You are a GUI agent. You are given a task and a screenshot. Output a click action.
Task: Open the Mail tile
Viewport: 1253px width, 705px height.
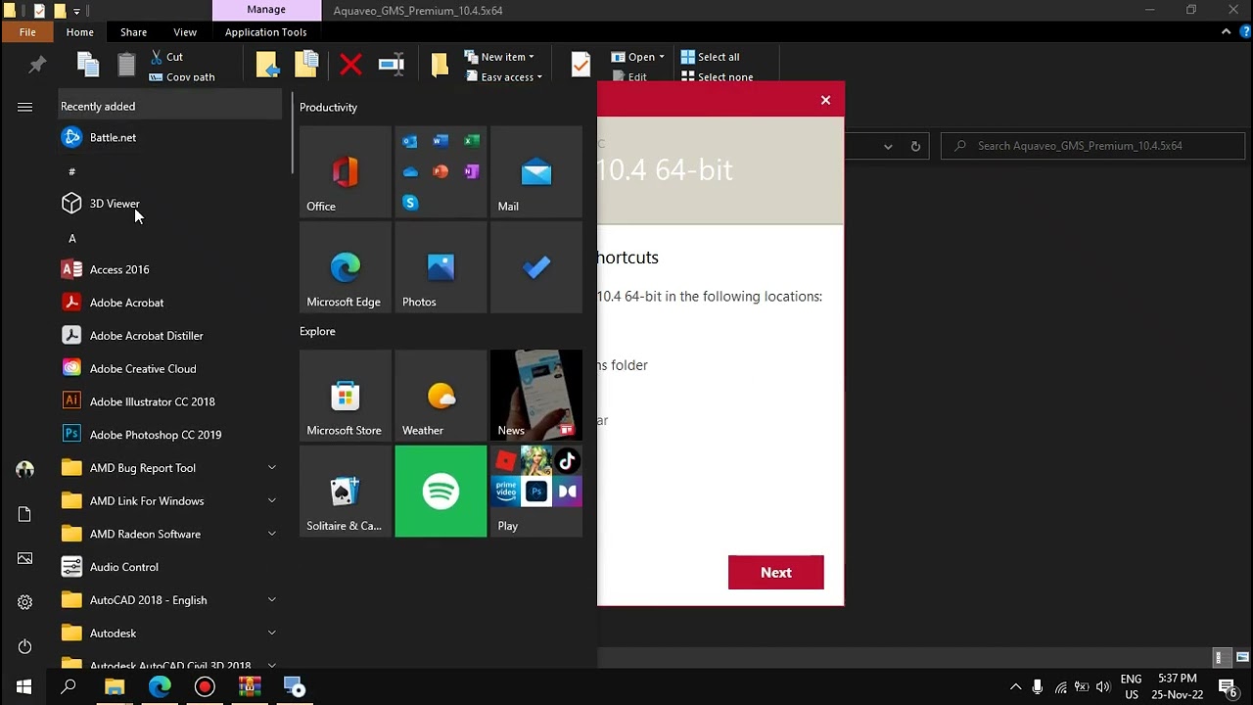tap(536, 171)
